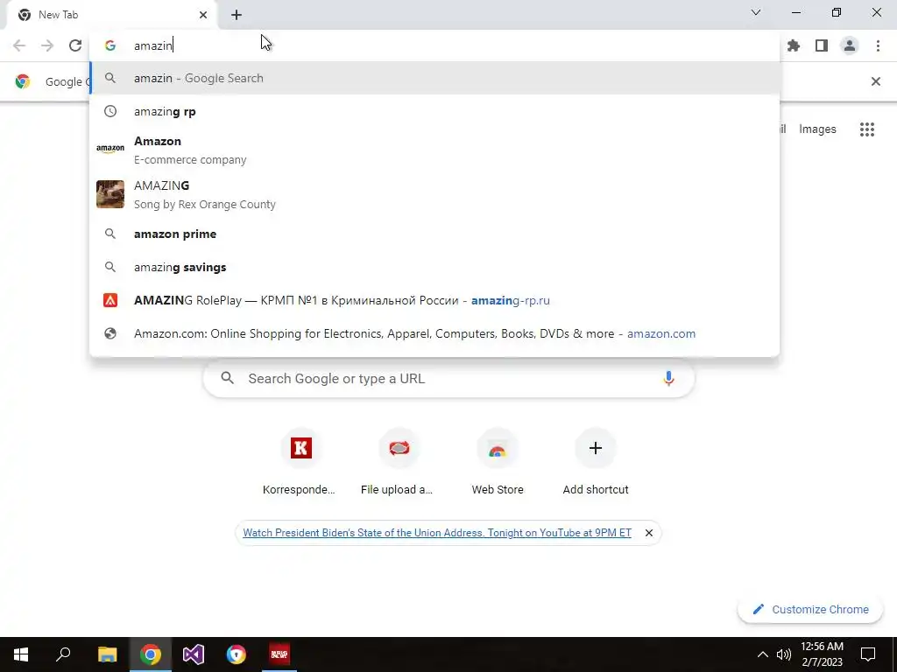897x672 pixels.
Task: Toggle the side panel icon
Action: pyautogui.click(x=822, y=45)
